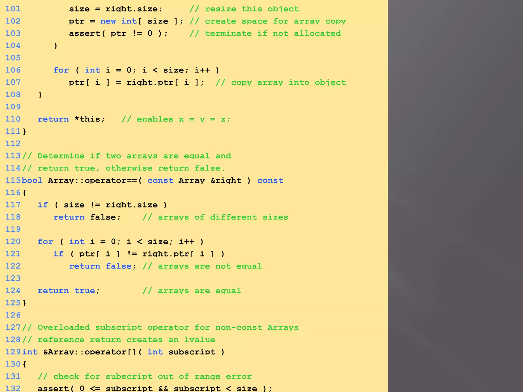Click 'return false;' on line 118

[87, 217]
